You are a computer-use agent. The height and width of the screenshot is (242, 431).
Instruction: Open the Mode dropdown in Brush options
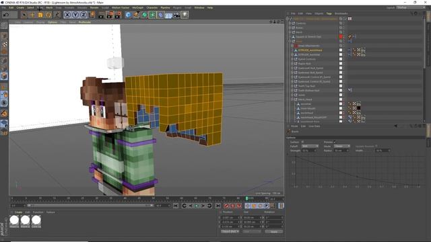pyautogui.click(x=342, y=147)
